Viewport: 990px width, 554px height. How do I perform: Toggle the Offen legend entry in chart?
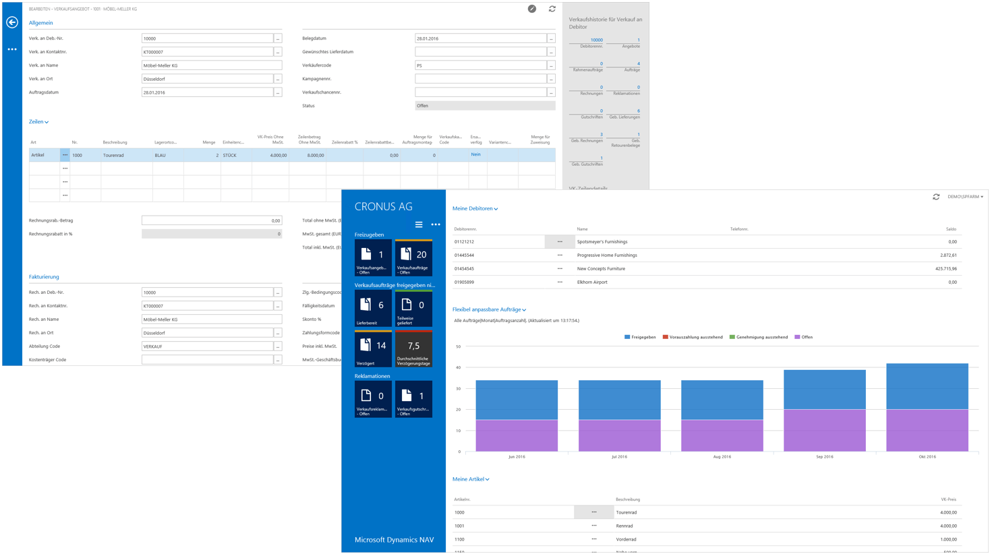[804, 337]
